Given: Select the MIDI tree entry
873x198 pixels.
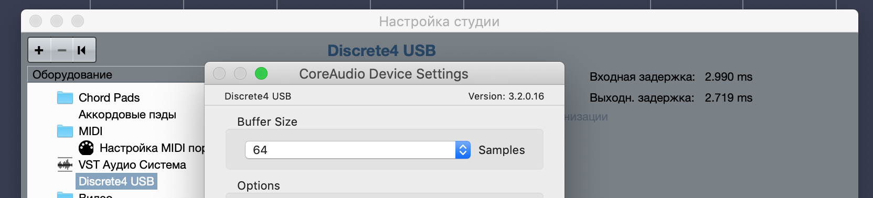Looking at the screenshot, I should click(x=91, y=131).
